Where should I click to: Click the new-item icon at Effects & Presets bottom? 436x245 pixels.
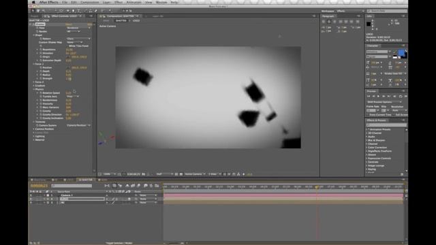point(402,174)
